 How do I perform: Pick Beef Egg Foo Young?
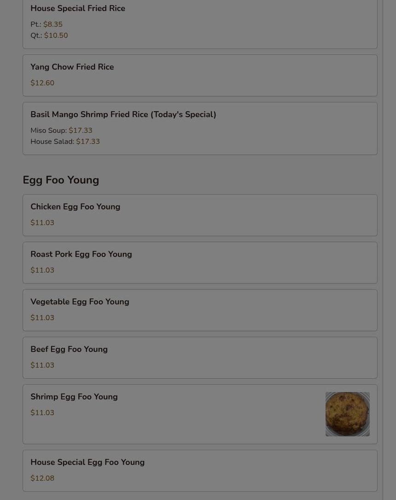coord(200,358)
